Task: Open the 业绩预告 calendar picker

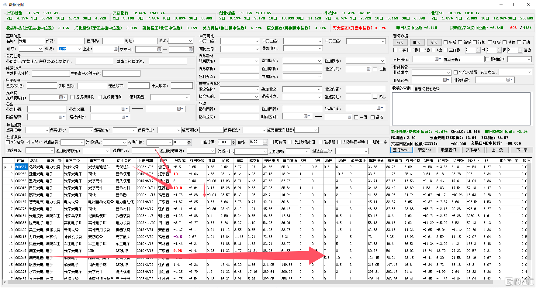Action: click(446, 80)
